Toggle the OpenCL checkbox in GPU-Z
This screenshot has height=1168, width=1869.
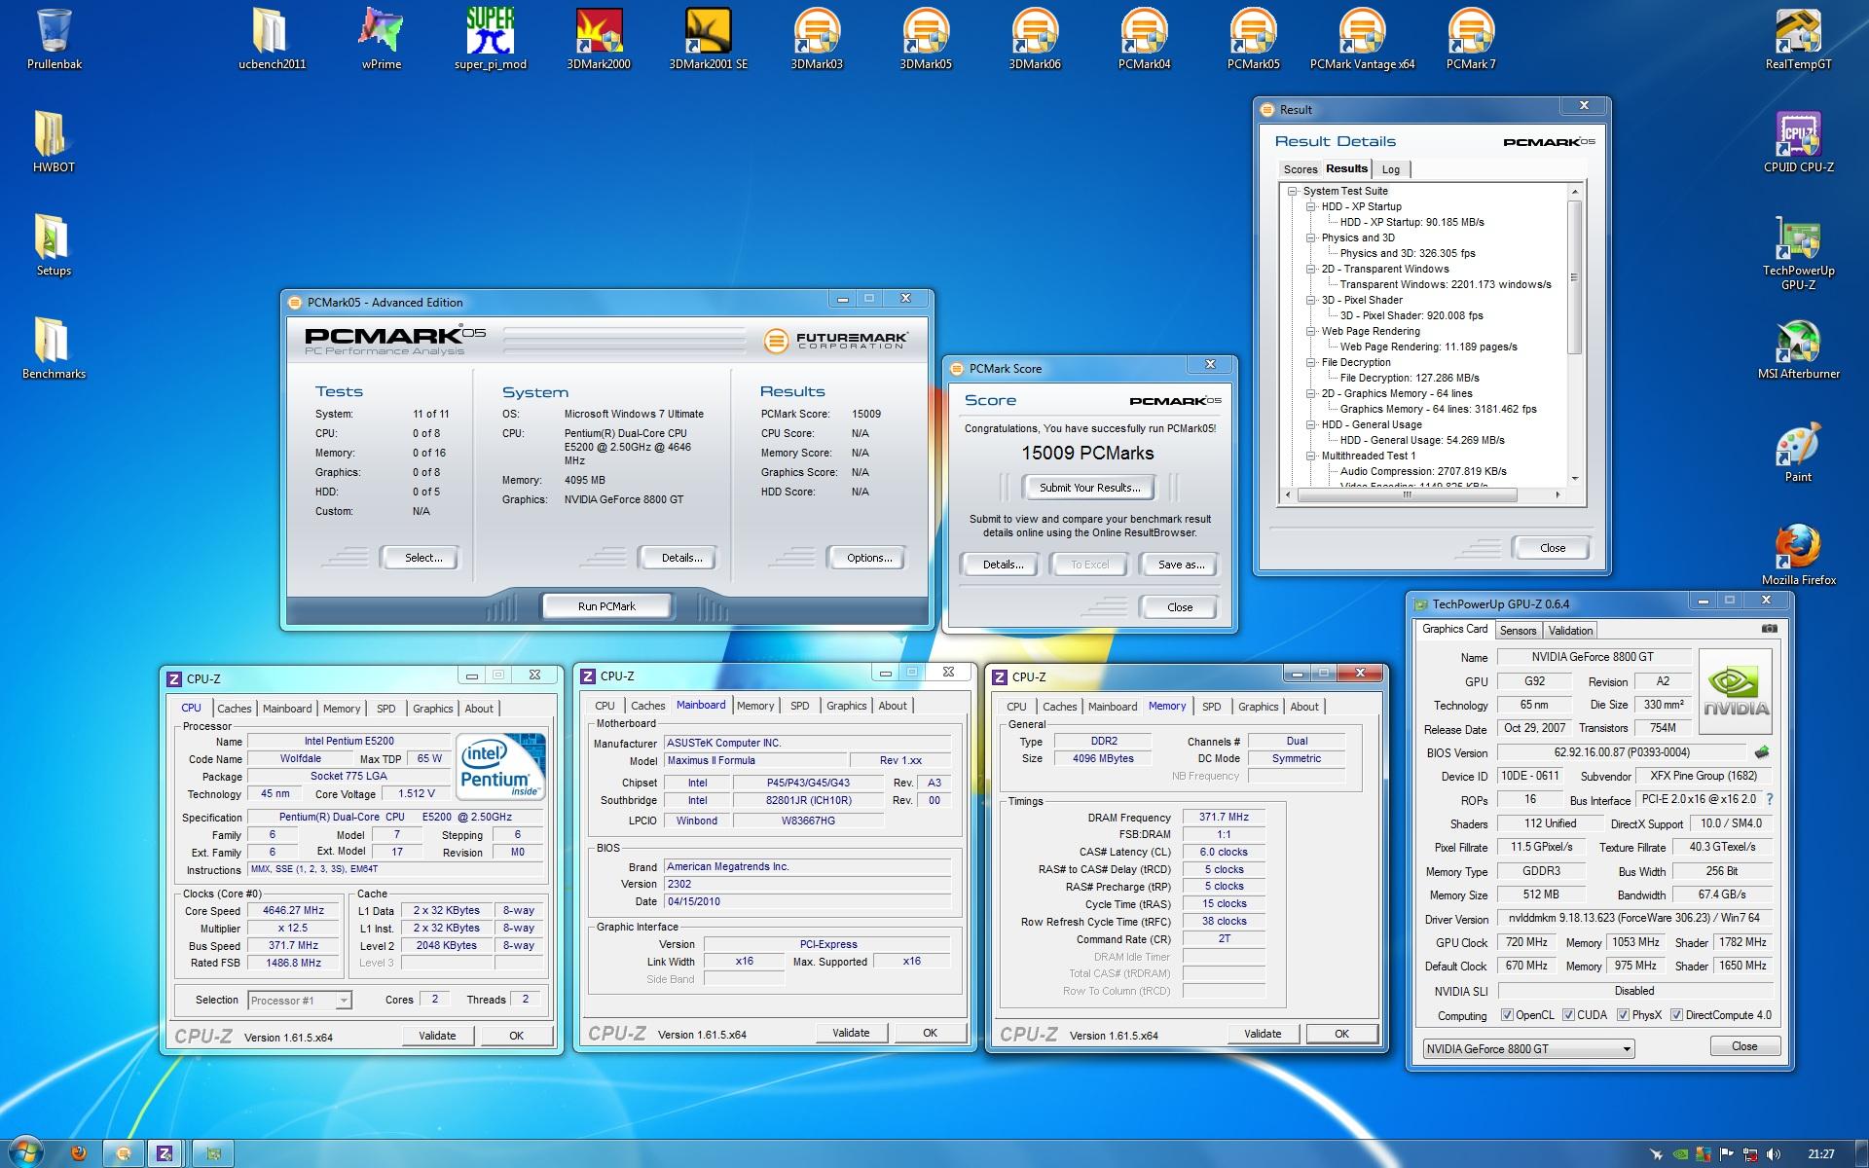(x=1507, y=1015)
